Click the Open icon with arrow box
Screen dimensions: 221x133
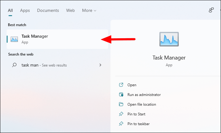click(121, 85)
